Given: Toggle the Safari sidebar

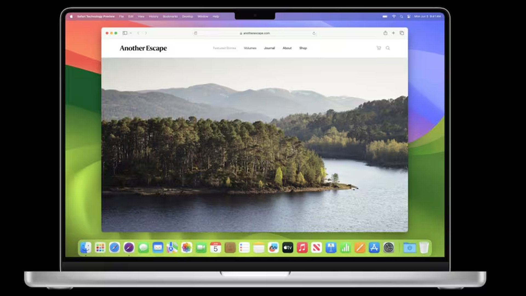Looking at the screenshot, I should [125, 33].
